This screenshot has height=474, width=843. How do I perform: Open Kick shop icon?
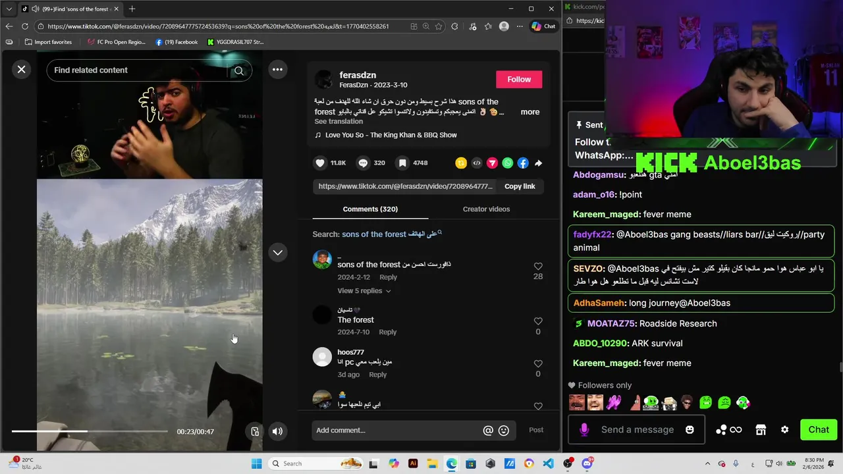(761, 430)
